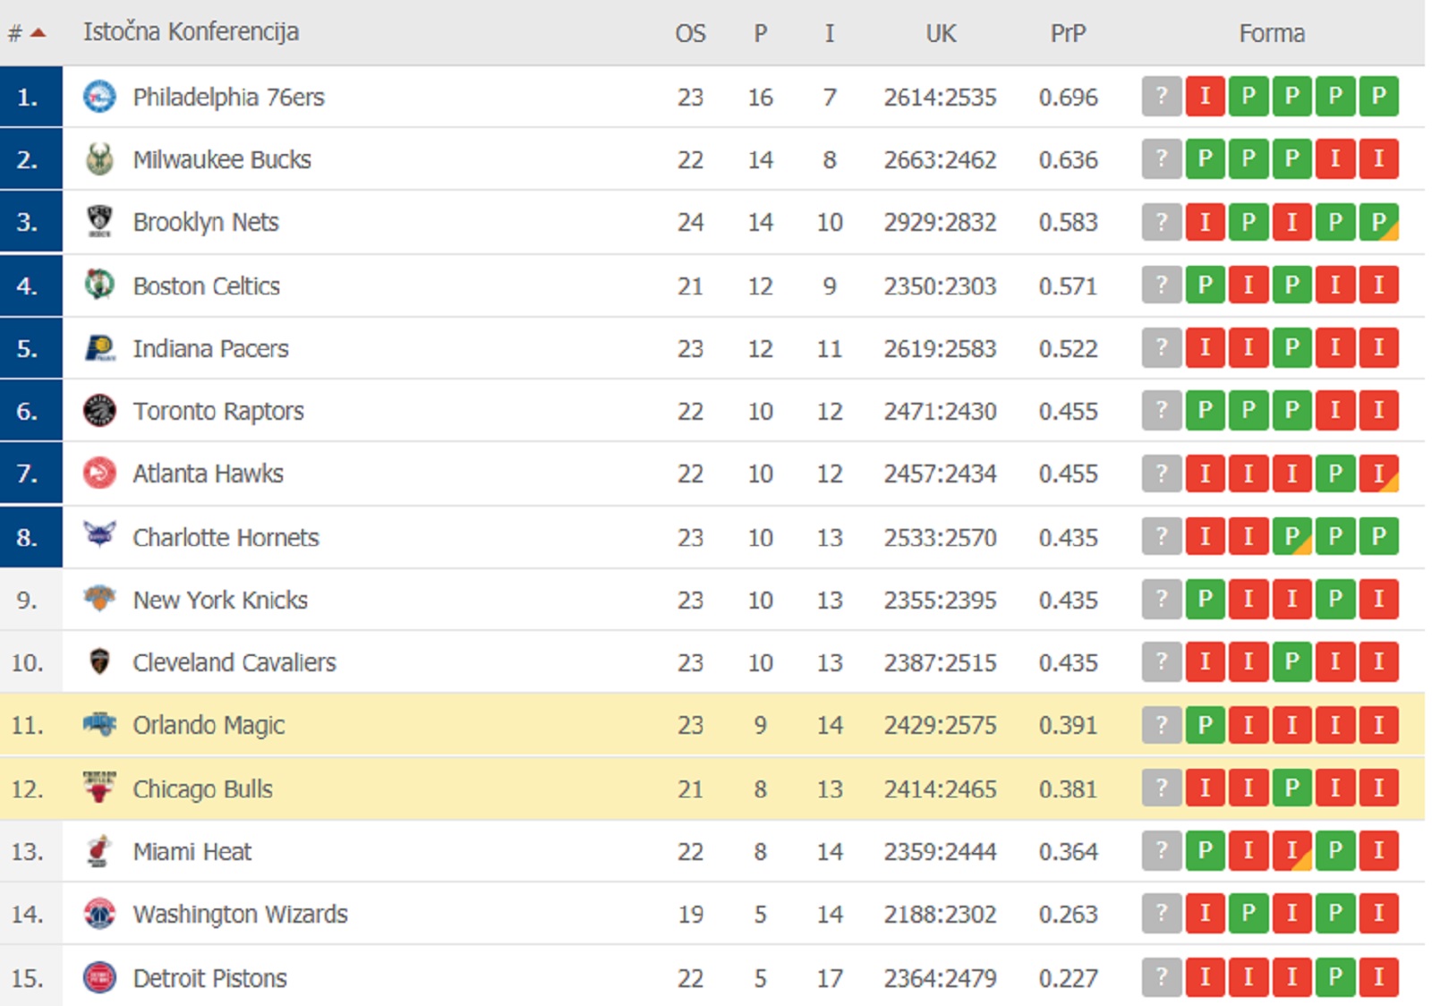The image size is (1432, 1006).
Task: Click the Boston Celtics logo icon
Action: click(x=99, y=285)
